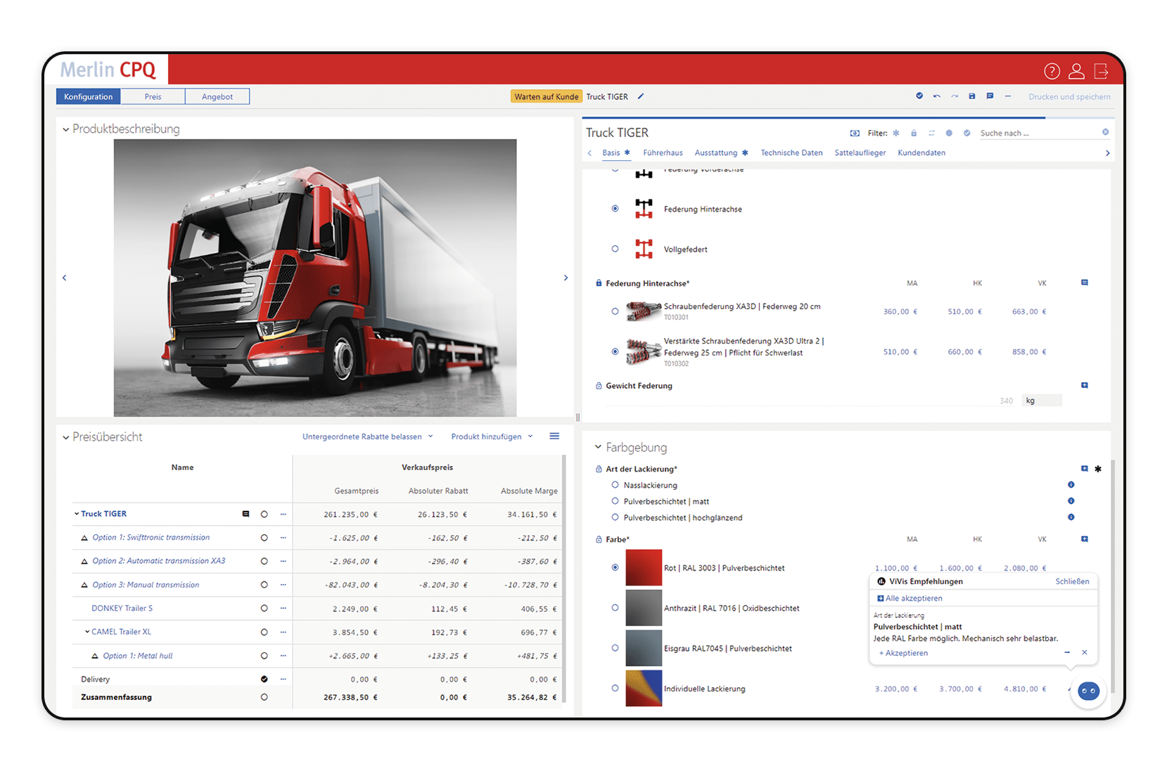The image size is (1167, 766).
Task: Dismiss the Pulverbeschichtet matt recommendation with X
Action: tap(1085, 653)
